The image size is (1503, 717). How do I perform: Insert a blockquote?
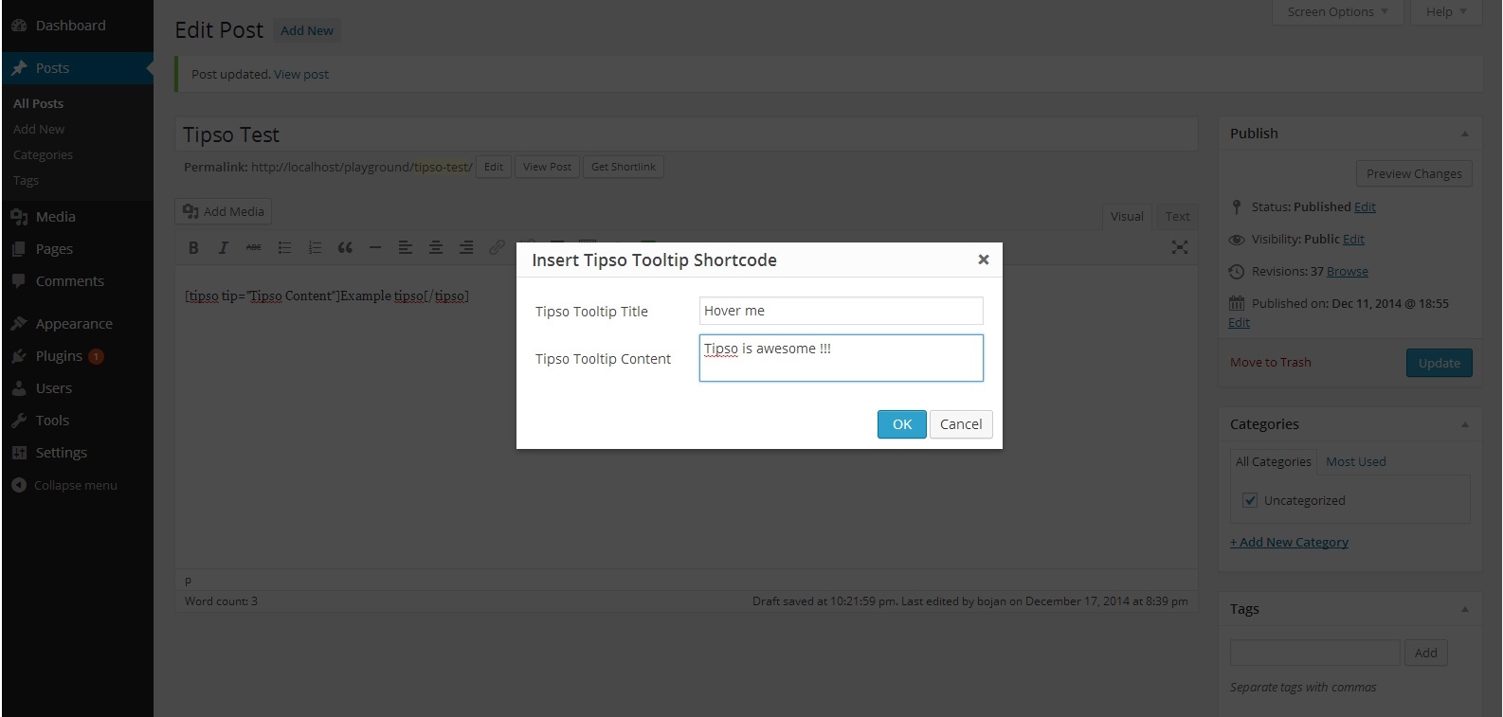[x=345, y=247]
